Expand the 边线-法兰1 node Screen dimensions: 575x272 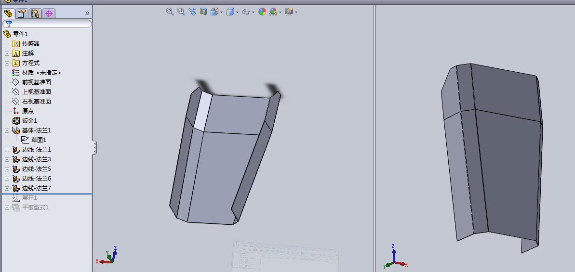tap(7, 150)
